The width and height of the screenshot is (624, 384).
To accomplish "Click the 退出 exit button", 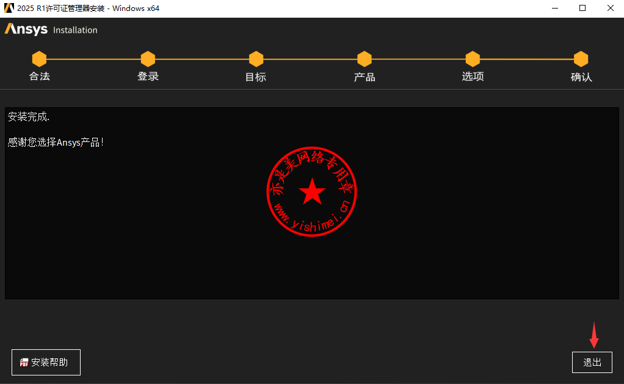I will tap(592, 362).
